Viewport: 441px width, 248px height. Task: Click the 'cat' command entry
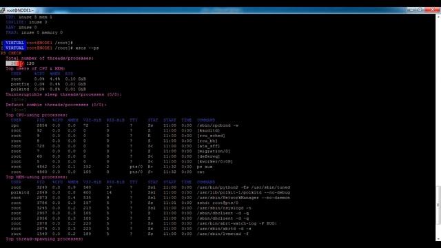(x=201, y=172)
